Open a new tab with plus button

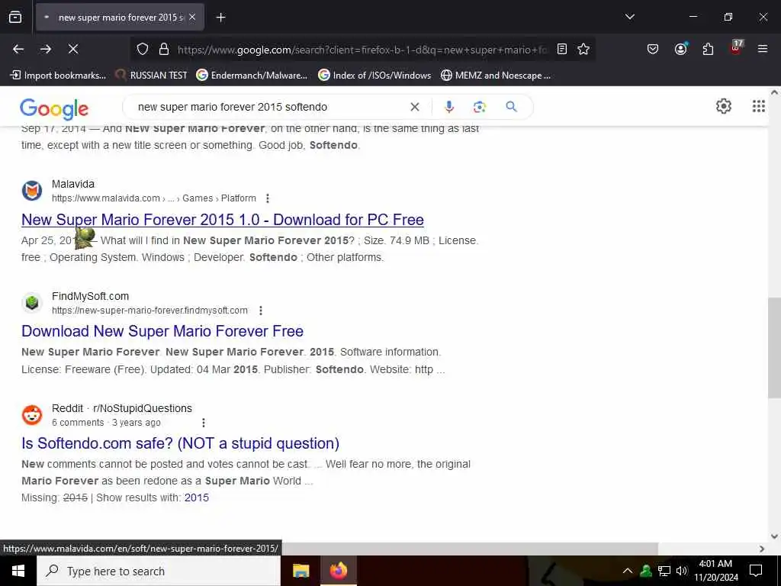[x=220, y=18]
